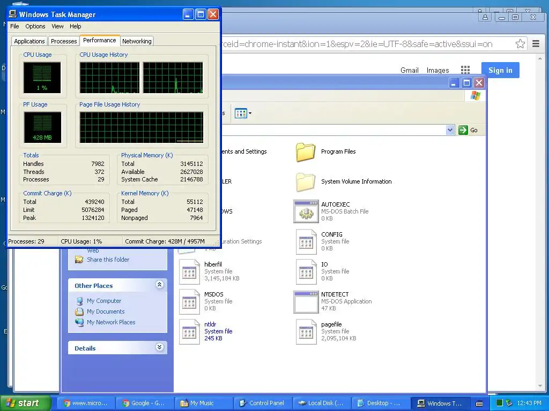The image size is (549, 411).
Task: Switch to the Applications tab
Action: click(x=29, y=41)
